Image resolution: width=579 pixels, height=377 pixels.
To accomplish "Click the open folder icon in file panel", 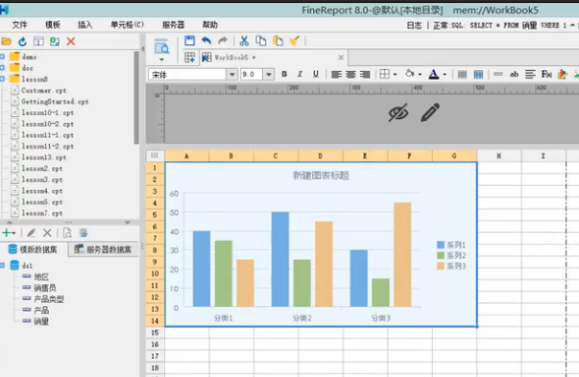I will click(x=7, y=41).
